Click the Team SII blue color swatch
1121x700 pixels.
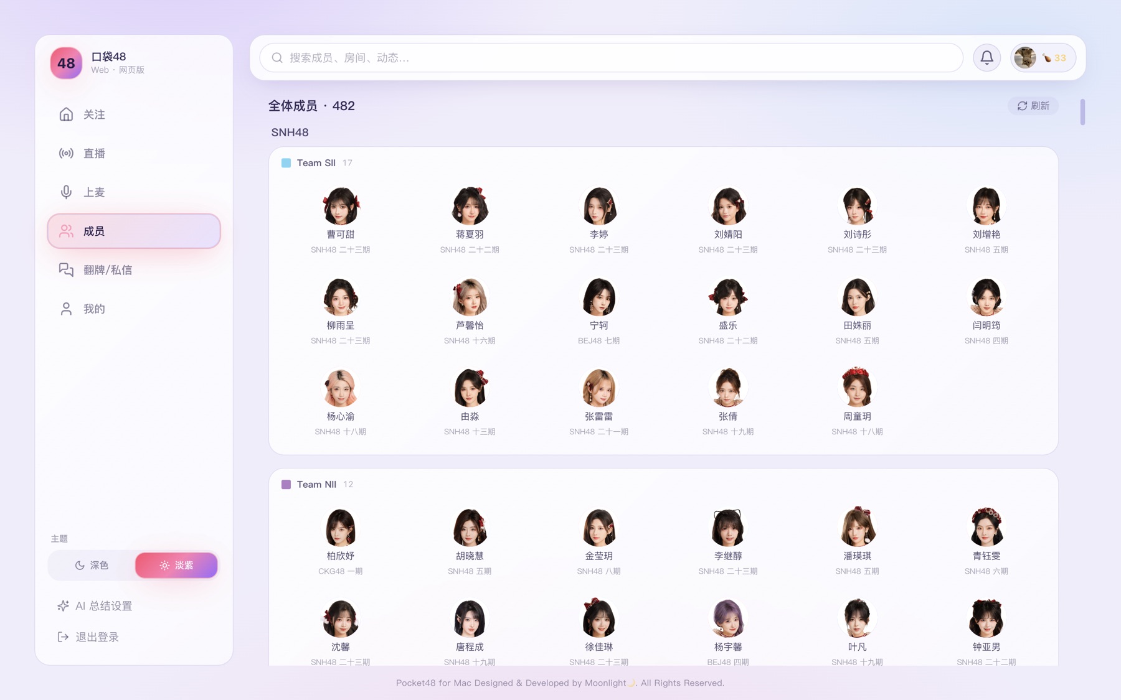click(x=286, y=163)
